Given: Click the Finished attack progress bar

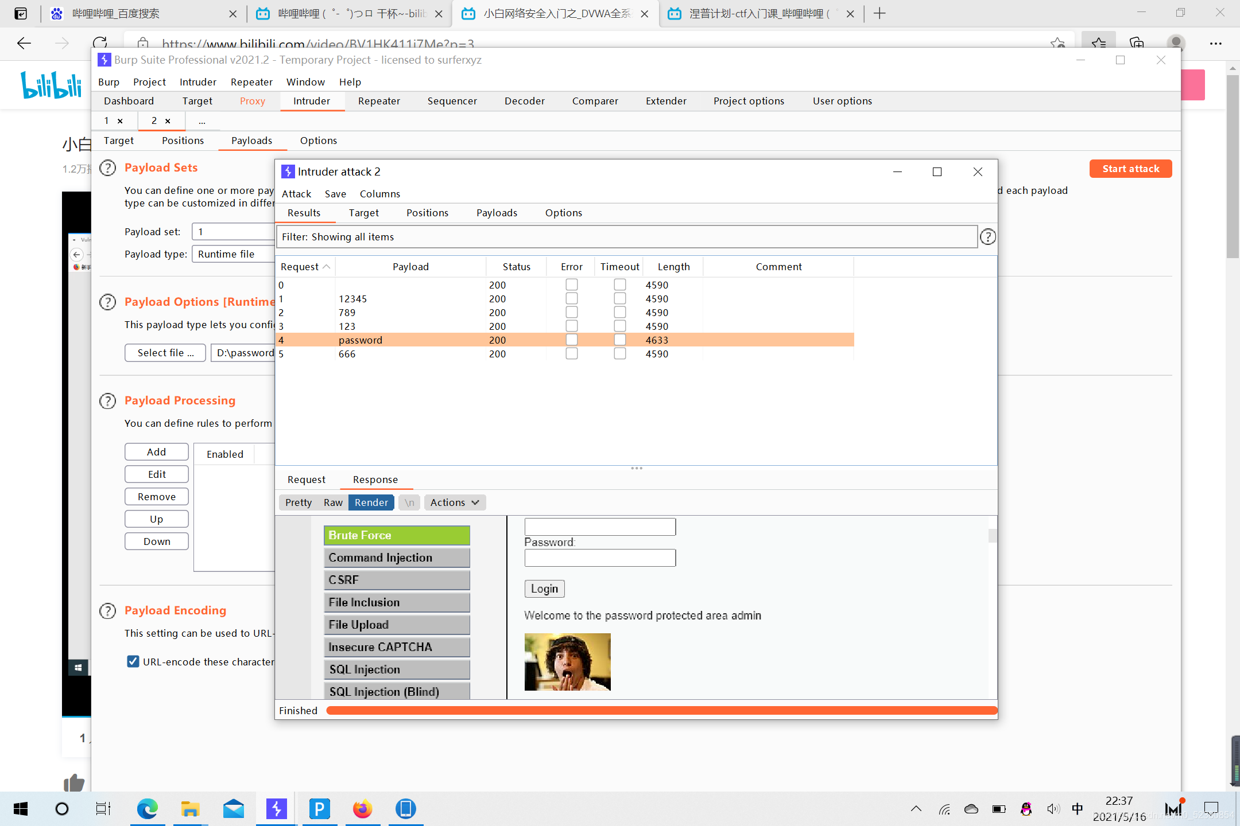Looking at the screenshot, I should tap(660, 711).
